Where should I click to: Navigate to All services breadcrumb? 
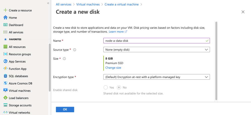coord(64,5)
